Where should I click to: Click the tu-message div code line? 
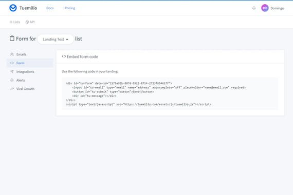(94, 96)
